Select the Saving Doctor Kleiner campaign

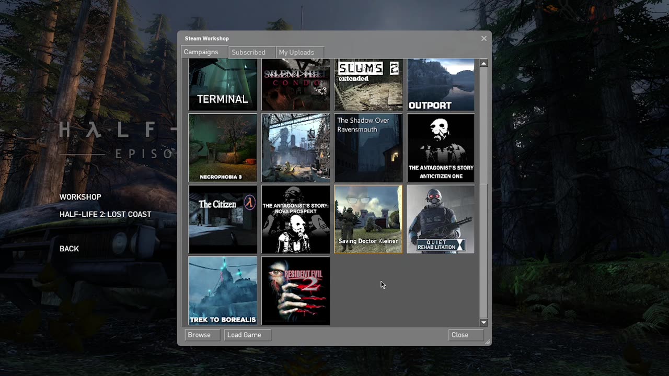[368, 219]
